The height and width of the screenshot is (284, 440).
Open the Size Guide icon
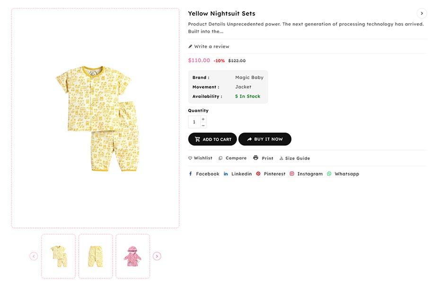(x=281, y=158)
